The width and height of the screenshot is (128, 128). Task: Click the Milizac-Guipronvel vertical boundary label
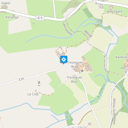114,111
